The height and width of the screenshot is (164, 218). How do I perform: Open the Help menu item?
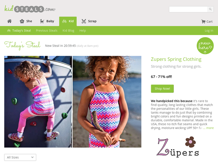pos(82,31)
